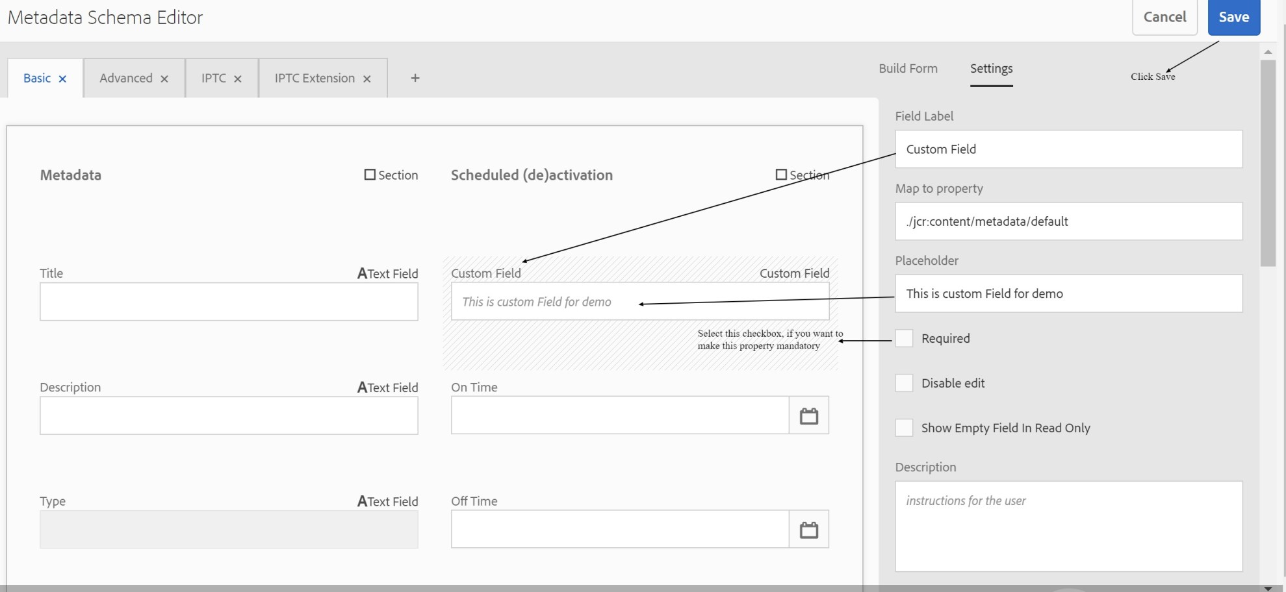This screenshot has width=1286, height=592.
Task: Close the IPTC tab
Action: pyautogui.click(x=238, y=78)
